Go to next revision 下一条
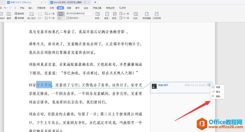Screen dimensions: 245x132 click(124, 18)
